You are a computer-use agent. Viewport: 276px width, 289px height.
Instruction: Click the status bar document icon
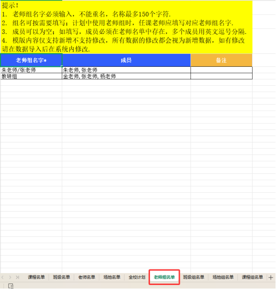(11, 286)
